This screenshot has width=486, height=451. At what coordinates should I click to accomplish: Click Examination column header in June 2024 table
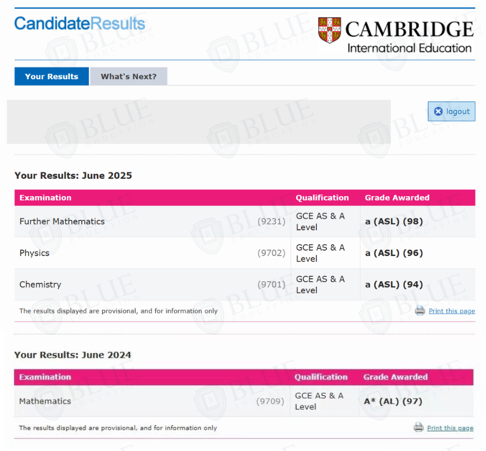click(45, 377)
